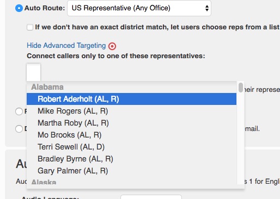
Task: Choose Robert Aderholt (AL, R) from list
Action: tap(131, 99)
